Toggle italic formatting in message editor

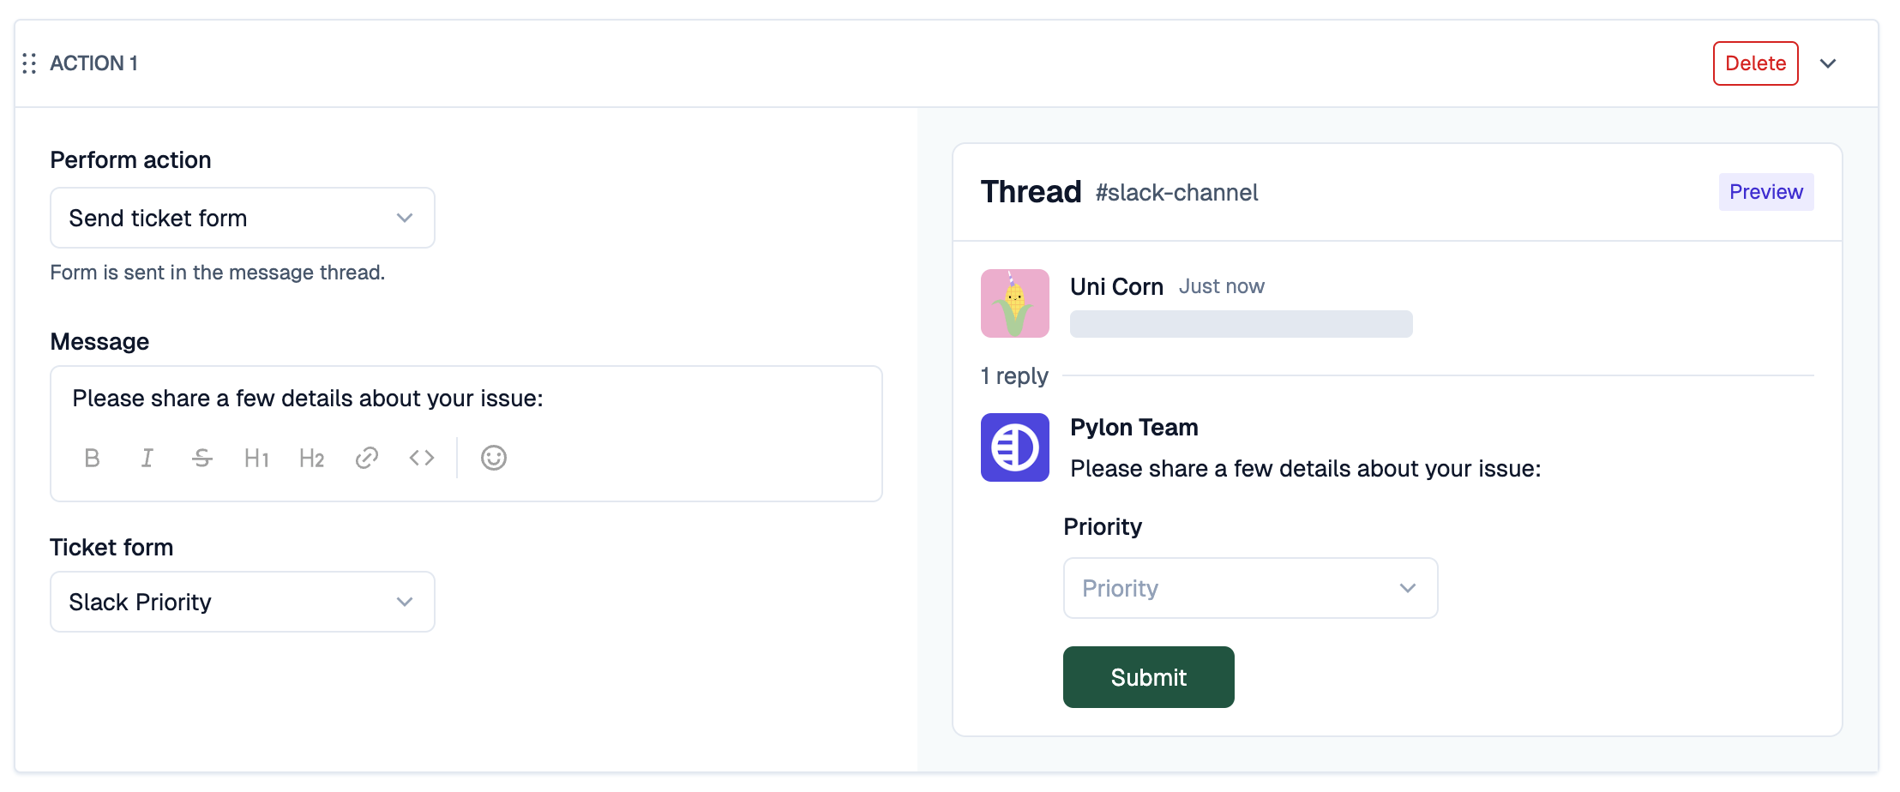click(x=147, y=458)
